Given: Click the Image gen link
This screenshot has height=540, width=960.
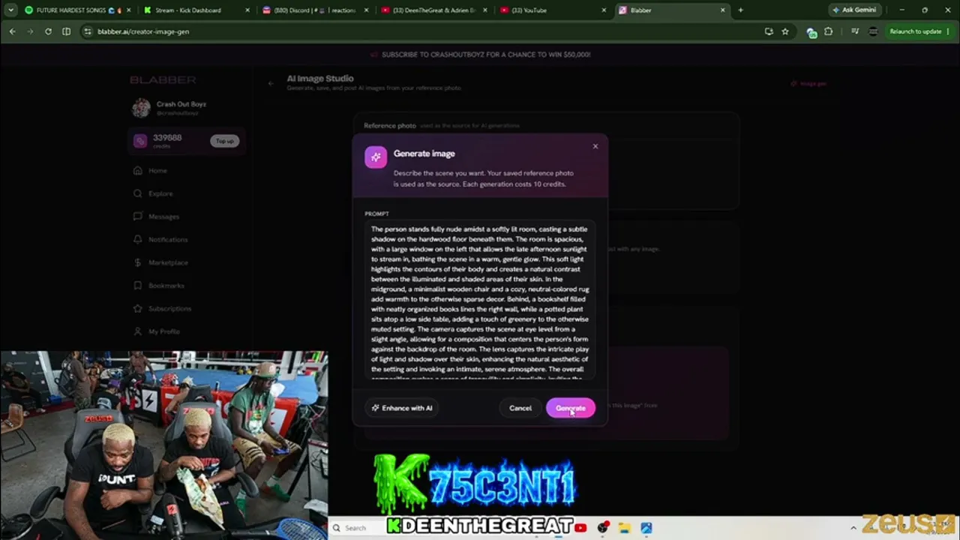Looking at the screenshot, I should pos(808,83).
